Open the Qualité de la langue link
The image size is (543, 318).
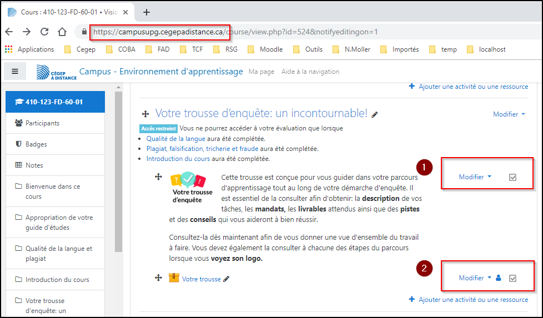[175, 139]
